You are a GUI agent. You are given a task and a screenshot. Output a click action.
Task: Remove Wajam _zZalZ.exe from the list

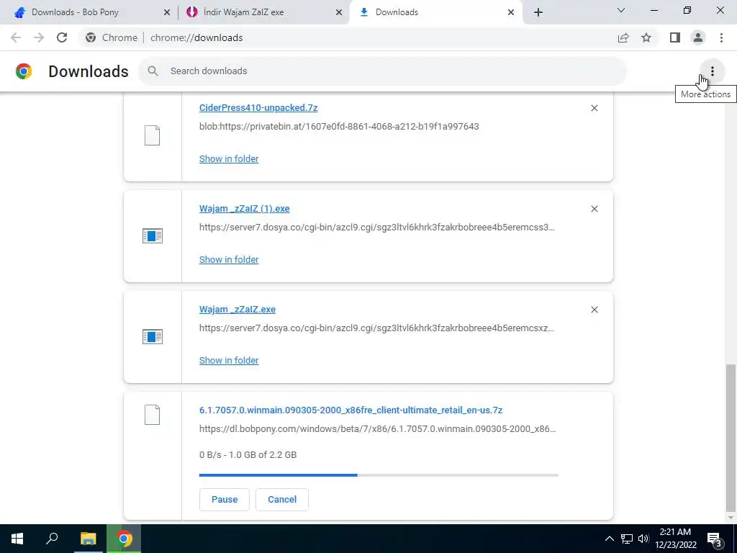594,310
